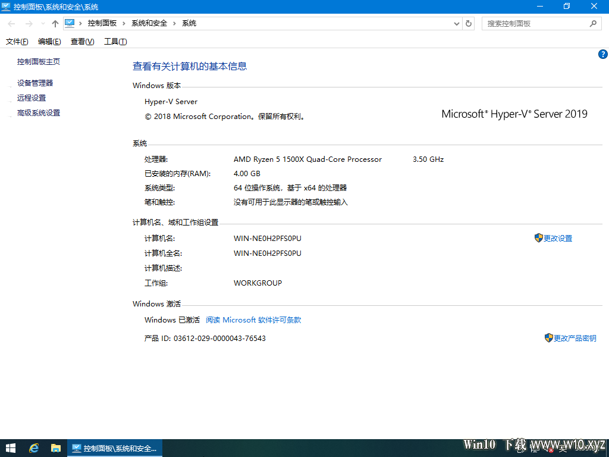Select full computer name in 计算机全名 row
Screen dimensions: 609x457
(268, 253)
